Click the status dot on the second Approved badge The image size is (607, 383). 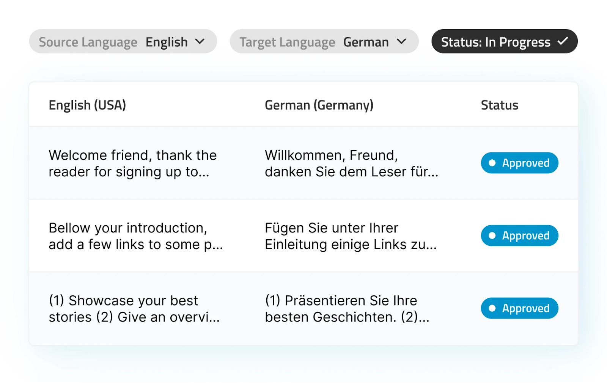[492, 235]
